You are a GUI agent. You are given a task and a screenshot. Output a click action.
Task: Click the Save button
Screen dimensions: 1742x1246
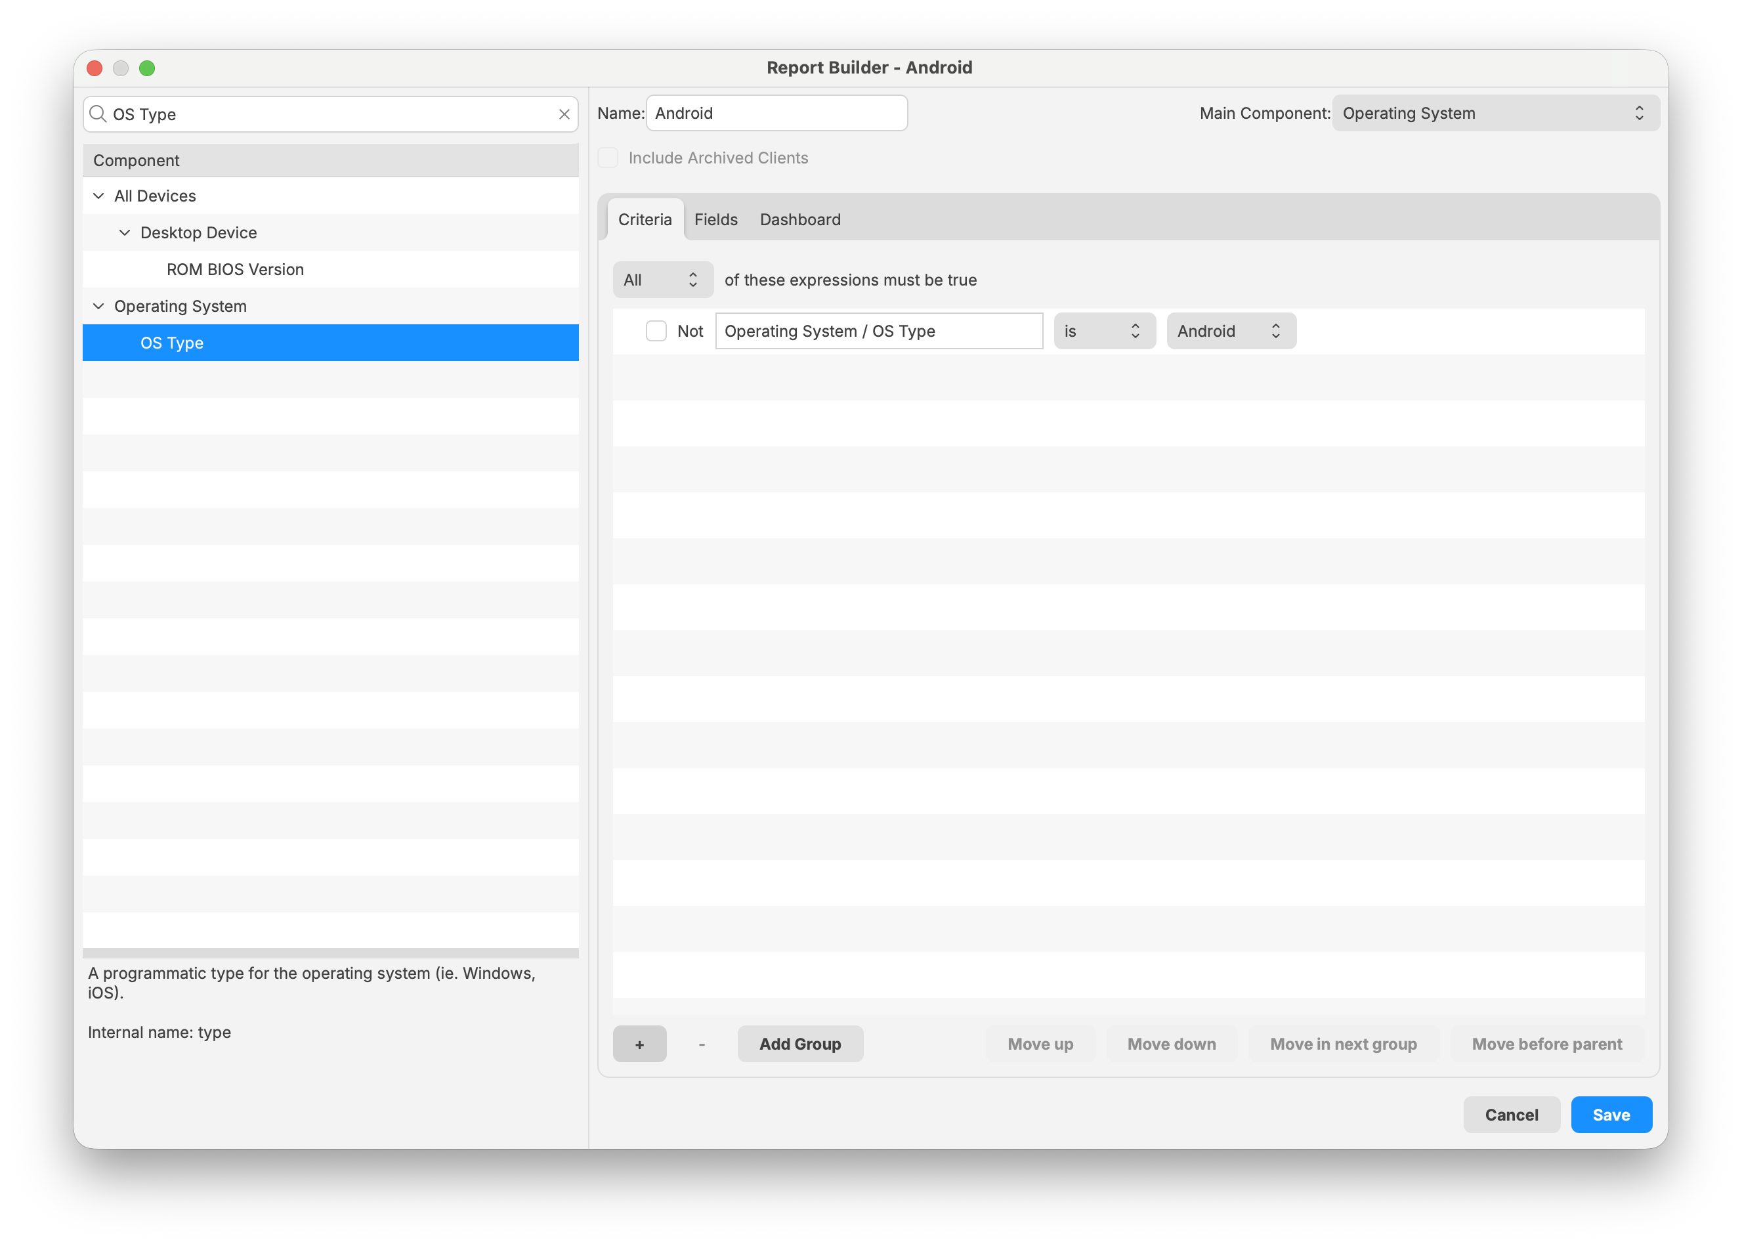(1611, 1114)
